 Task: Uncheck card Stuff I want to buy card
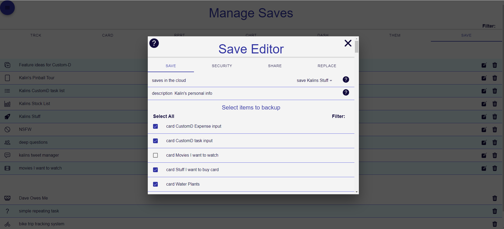point(155,170)
